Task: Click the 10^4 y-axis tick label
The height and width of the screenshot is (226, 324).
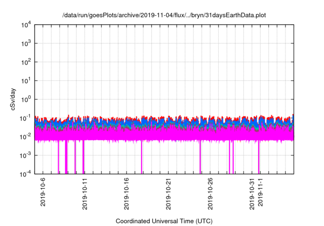Action: pyautogui.click(x=26, y=25)
